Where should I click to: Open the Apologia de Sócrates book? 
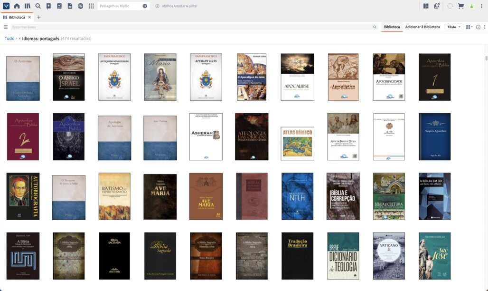point(114,138)
